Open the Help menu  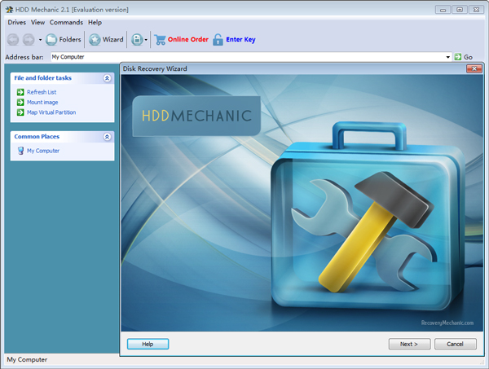95,23
